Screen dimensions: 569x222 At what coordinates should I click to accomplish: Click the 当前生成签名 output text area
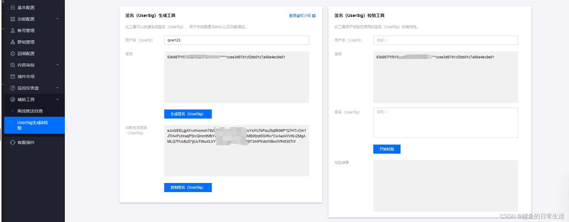[237, 151]
